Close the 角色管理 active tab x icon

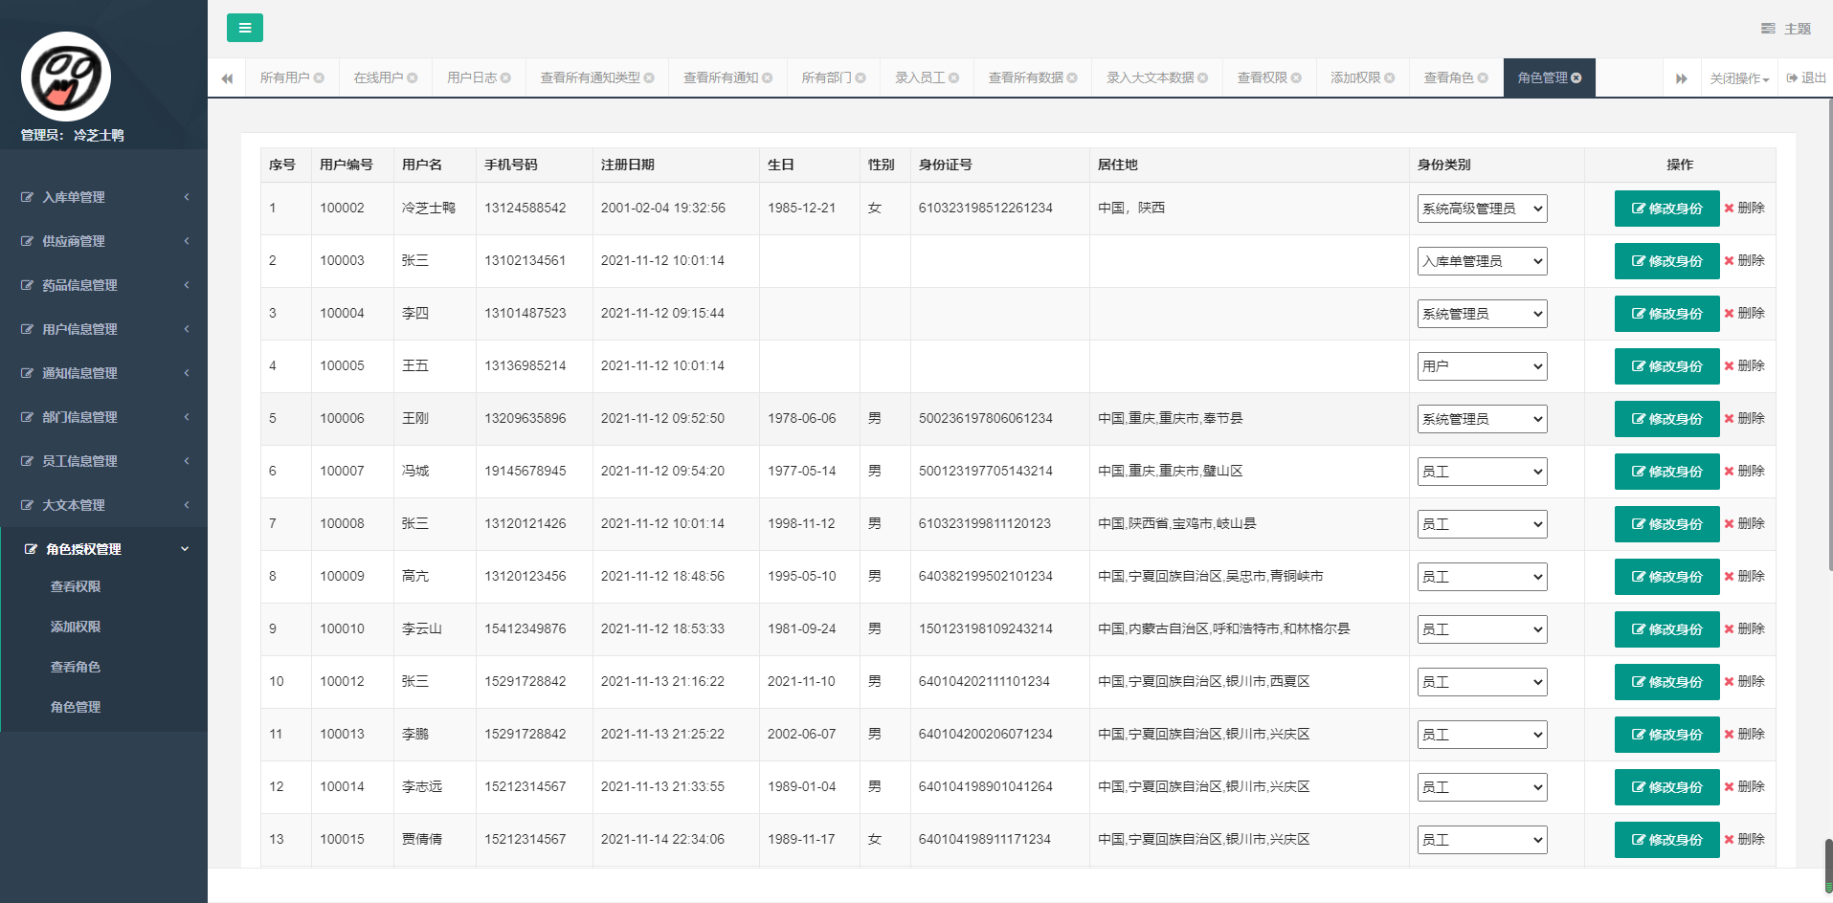coord(1576,77)
